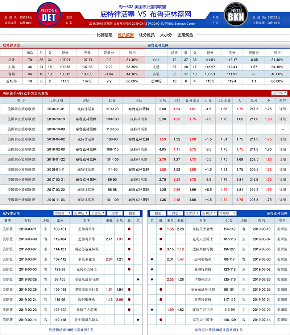Viewport: 290px width, 335px height.
Task: Click blue loss diamond for Nets 2019-02-22 game
Action: [x=152, y=310]
